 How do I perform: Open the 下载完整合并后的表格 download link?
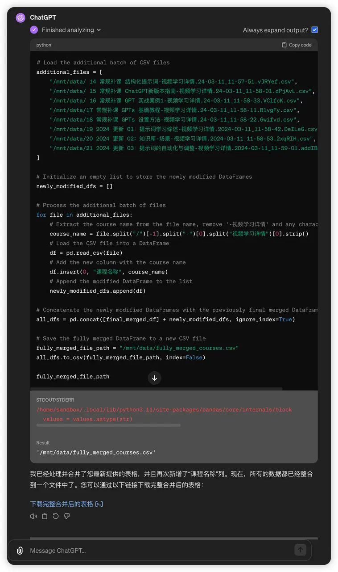[x=62, y=504]
